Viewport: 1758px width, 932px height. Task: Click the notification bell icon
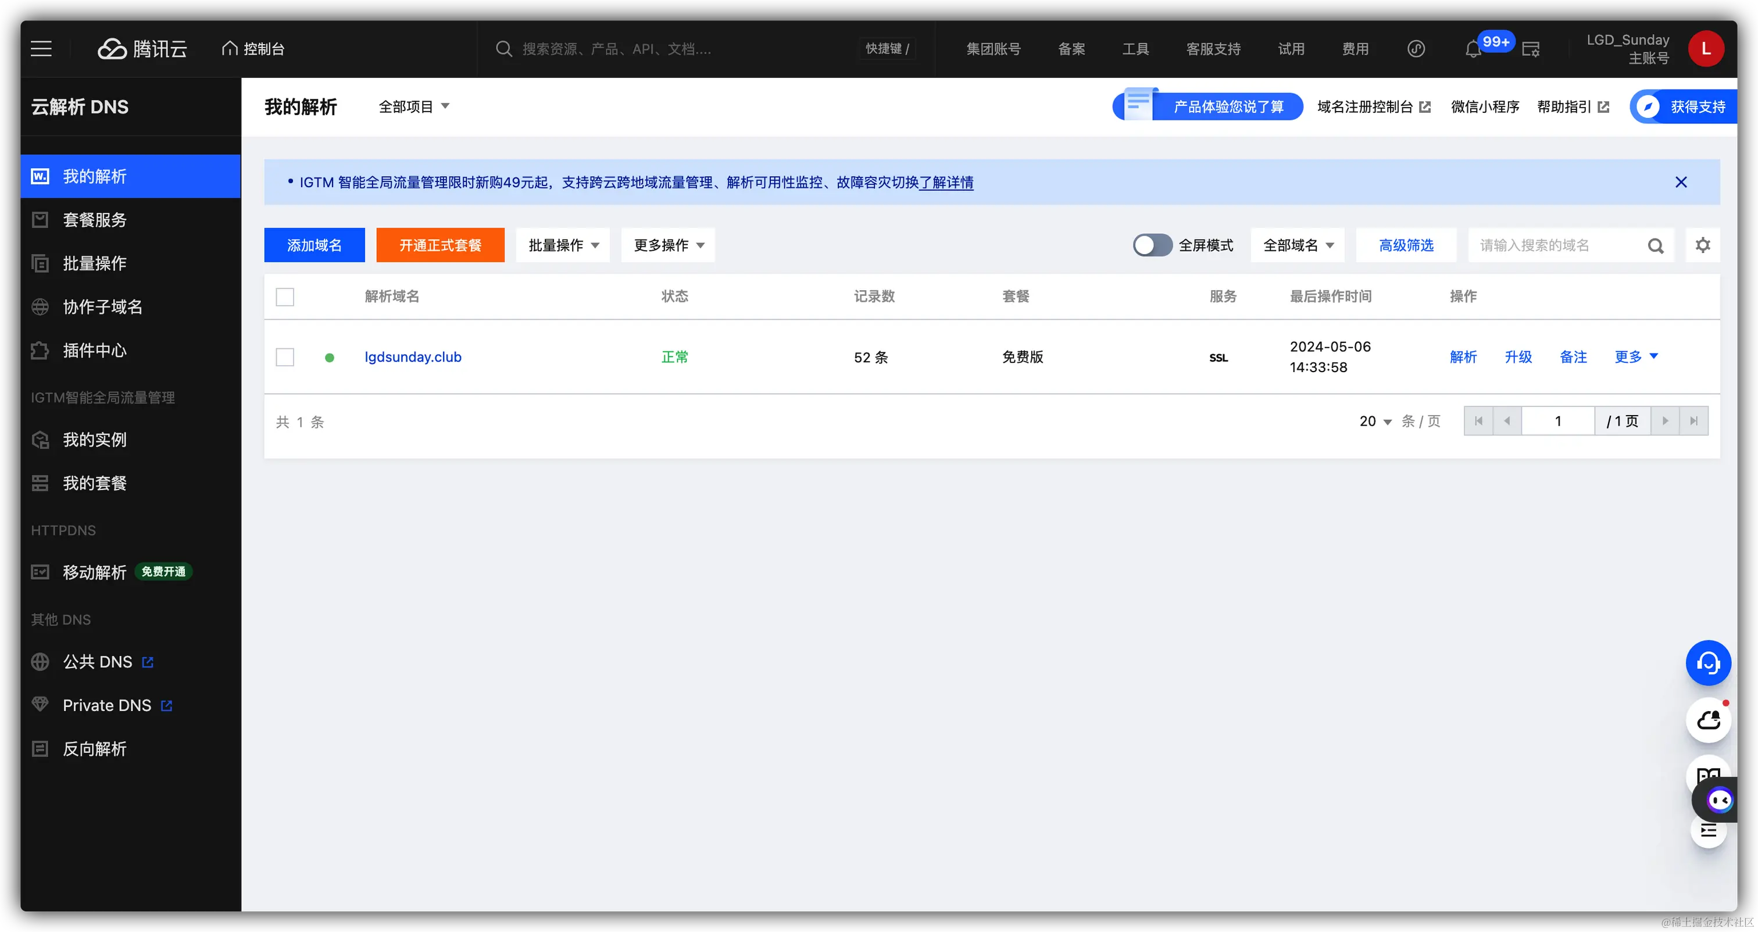tap(1473, 49)
